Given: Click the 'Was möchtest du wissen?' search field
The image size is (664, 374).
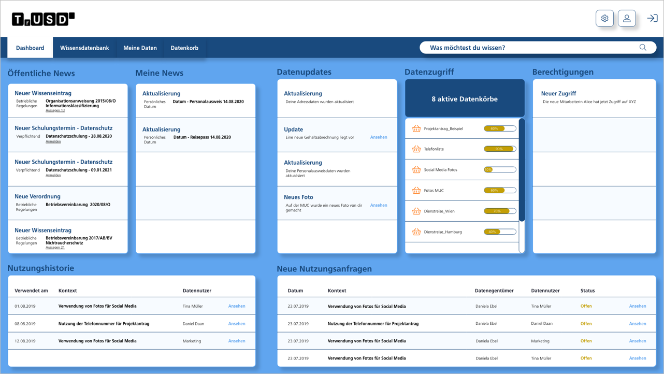Looking at the screenshot, I should 538,48.
